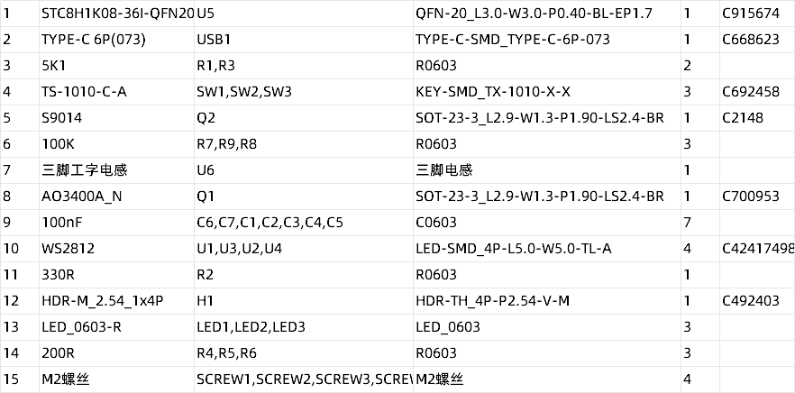This screenshot has width=795, height=393.
Task: Click the 330R resistor cell
Action: point(116,275)
